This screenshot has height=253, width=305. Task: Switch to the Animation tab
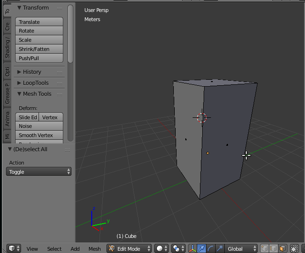[x=7, y=119]
